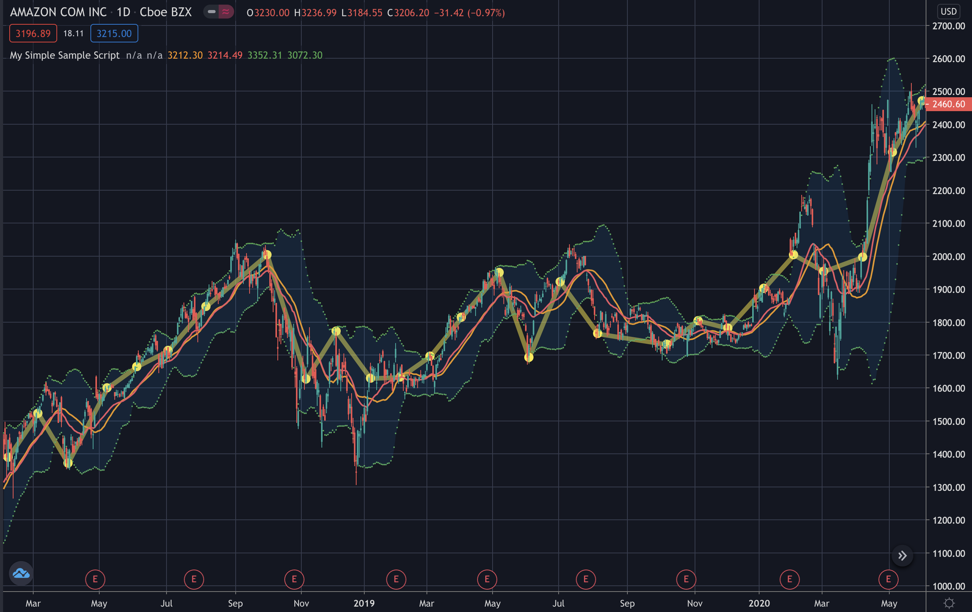
Task: Click the TradingView logo icon
Action: (x=21, y=573)
